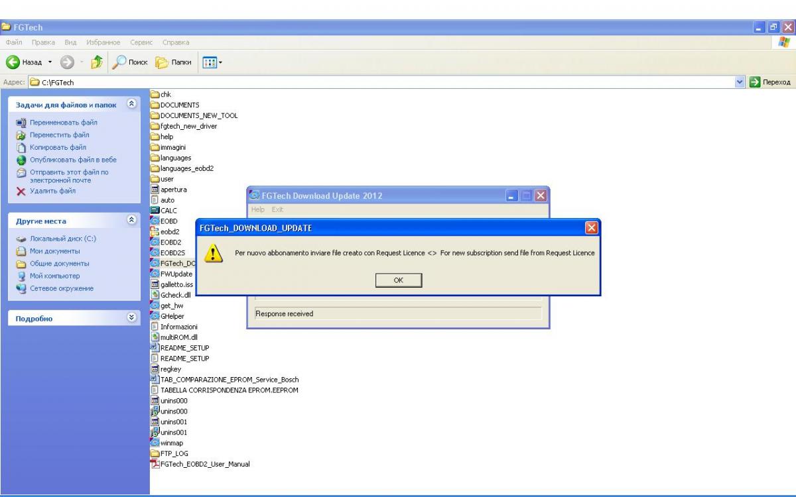This screenshot has width=796, height=497.
Task: Toggle the Папки folders pane
Action: 173,62
